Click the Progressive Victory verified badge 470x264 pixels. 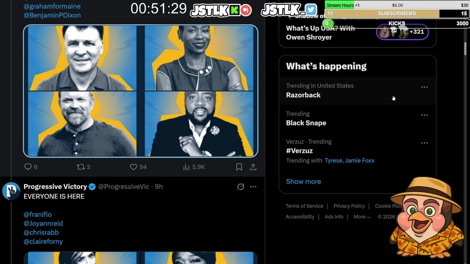(x=92, y=187)
